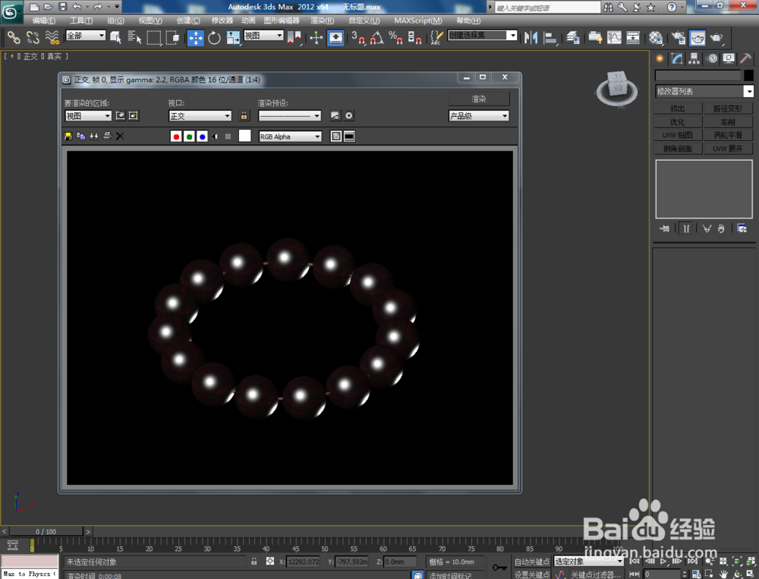The width and height of the screenshot is (759, 579).
Task: Click the UVW 贴图 modifier button
Action: coord(678,136)
